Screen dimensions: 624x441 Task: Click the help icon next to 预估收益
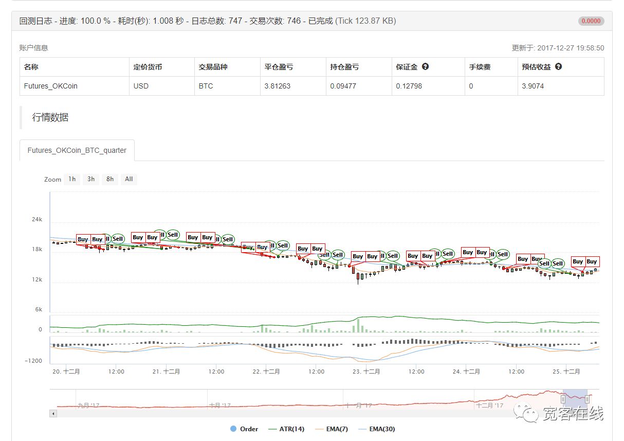[x=558, y=67]
